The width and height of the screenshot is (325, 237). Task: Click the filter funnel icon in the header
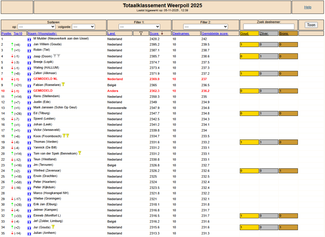point(141,33)
